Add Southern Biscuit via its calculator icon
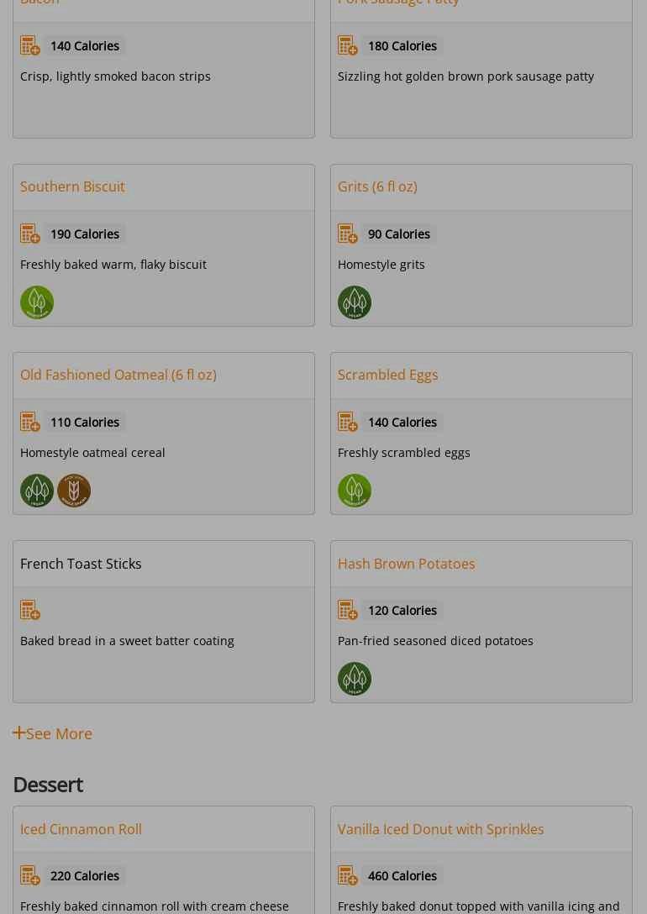 (x=30, y=234)
